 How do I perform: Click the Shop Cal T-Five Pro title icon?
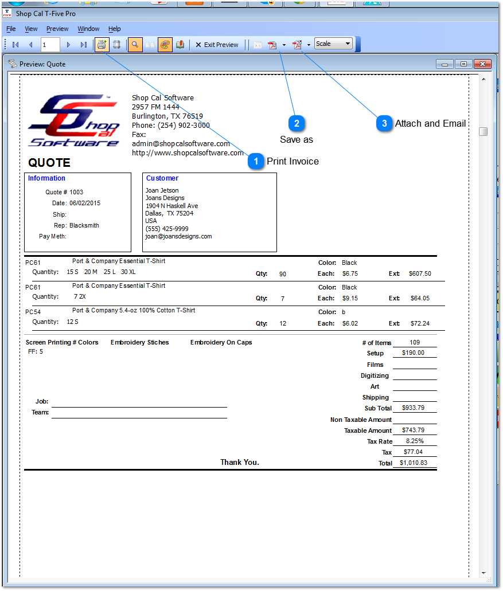pos(7,13)
